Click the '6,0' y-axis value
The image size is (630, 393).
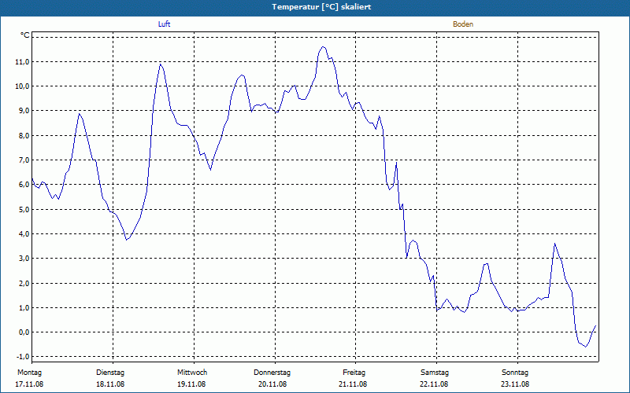(24, 185)
